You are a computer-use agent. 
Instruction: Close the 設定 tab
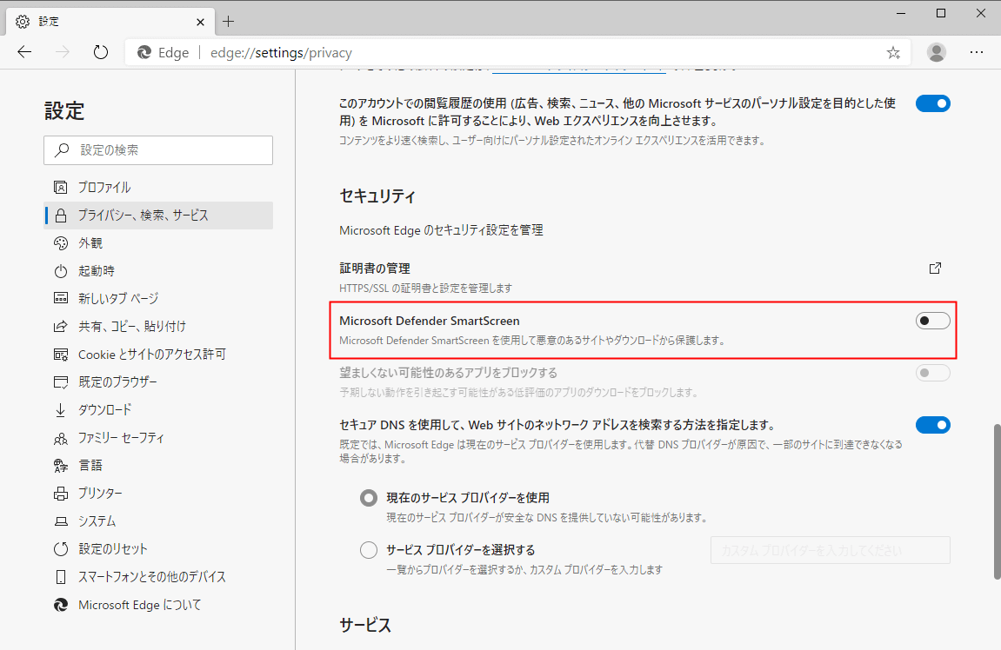pos(200,22)
